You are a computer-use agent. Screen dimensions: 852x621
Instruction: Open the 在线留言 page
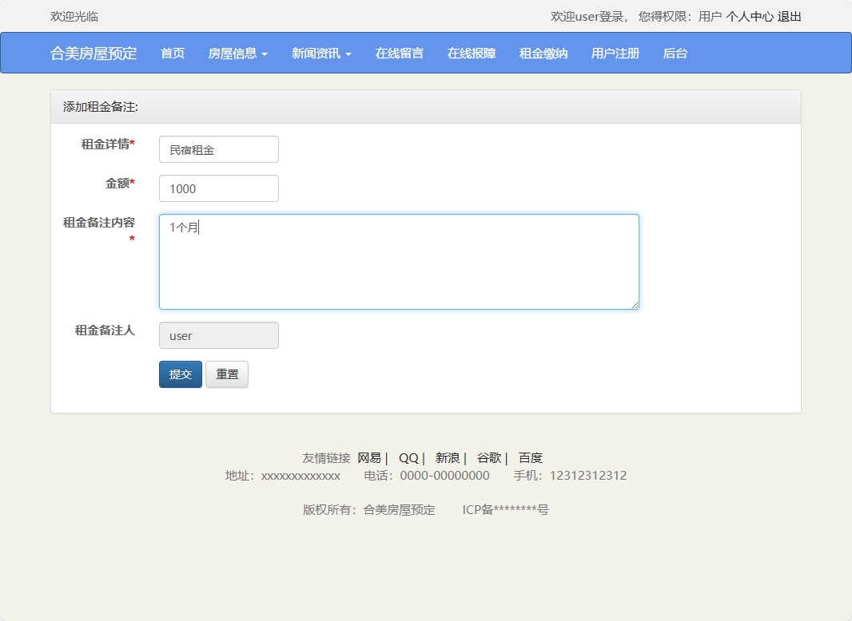(400, 53)
